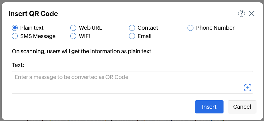264x121 pixels.
Task: Click the "SMS Message" label text
Action: pos(38,36)
